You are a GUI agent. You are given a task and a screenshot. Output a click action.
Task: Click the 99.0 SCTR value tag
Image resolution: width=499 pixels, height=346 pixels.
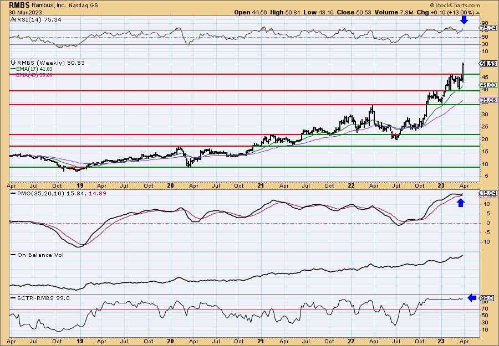point(487,298)
